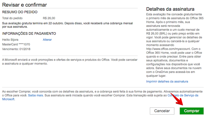Click the Total do pedido label

coord(12,18)
